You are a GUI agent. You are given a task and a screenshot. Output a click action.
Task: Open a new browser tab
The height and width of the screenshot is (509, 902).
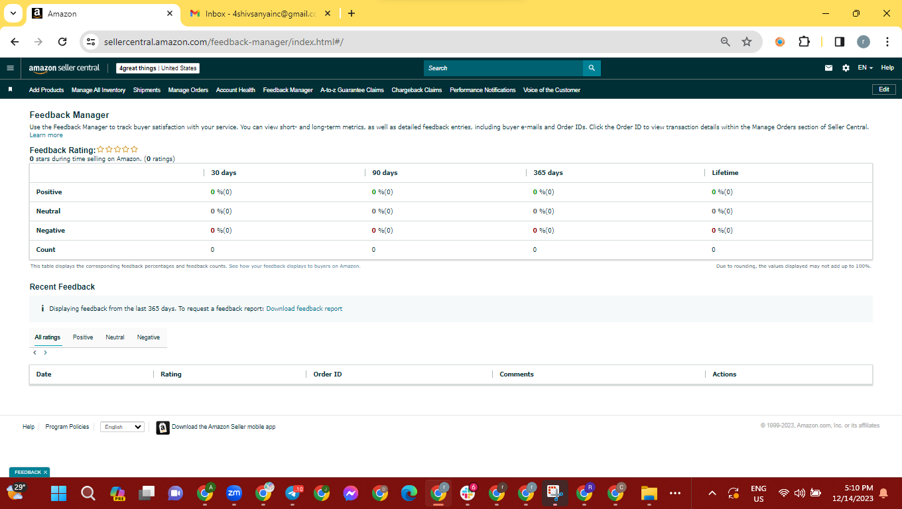(352, 13)
